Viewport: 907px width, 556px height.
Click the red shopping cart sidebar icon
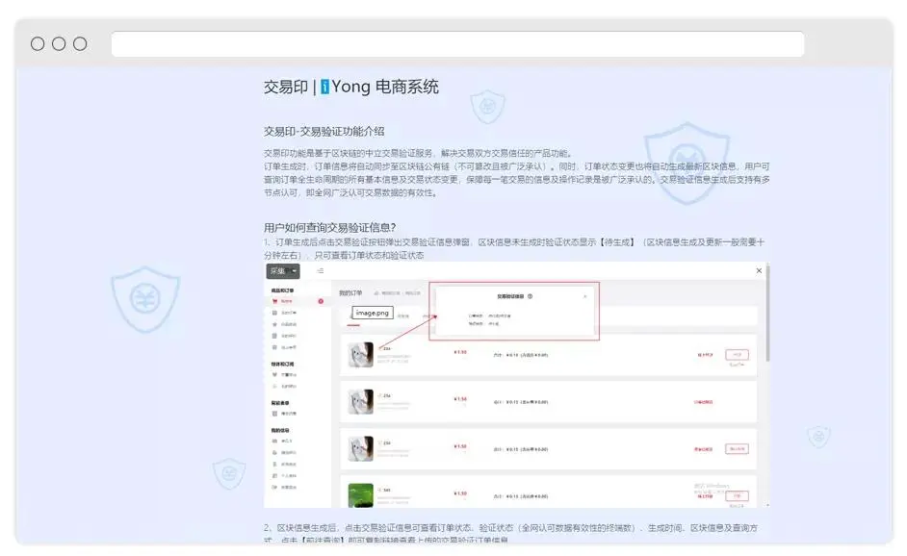(x=274, y=301)
